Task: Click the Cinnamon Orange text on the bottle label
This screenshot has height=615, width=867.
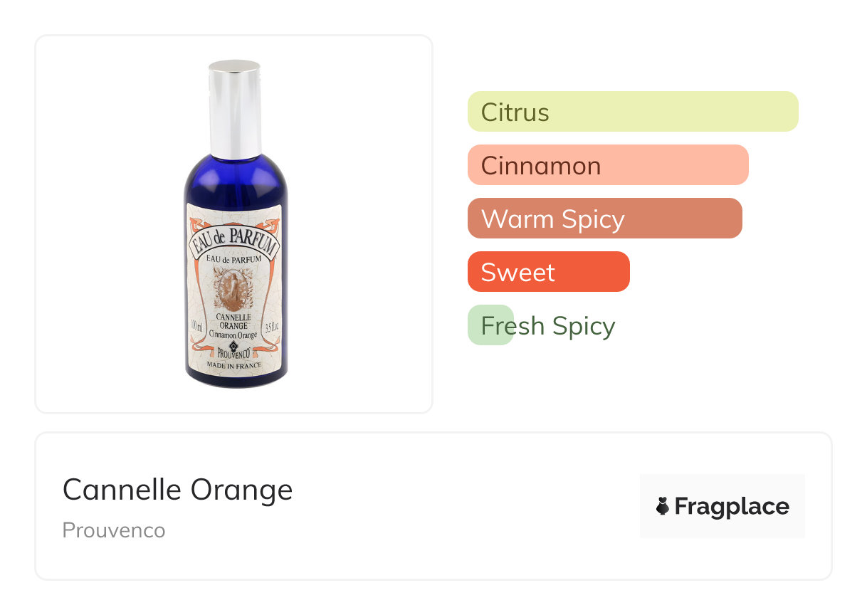Action: [x=233, y=334]
